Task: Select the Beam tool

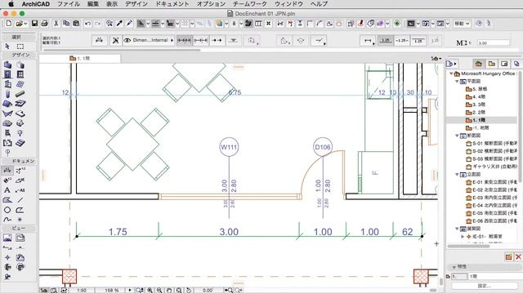Action: [x=20, y=94]
